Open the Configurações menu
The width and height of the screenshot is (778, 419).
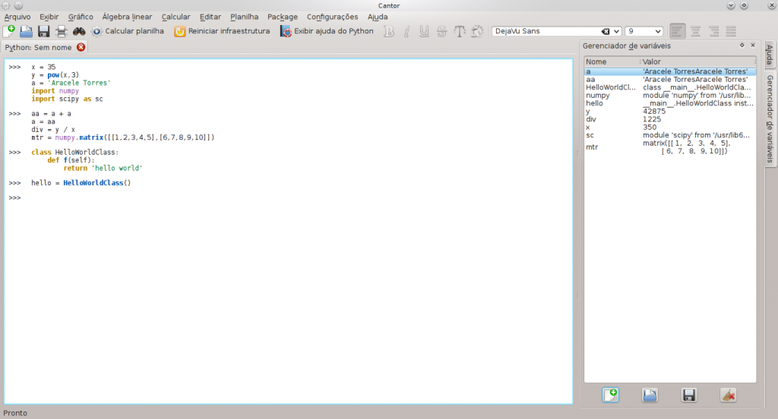pyautogui.click(x=332, y=17)
